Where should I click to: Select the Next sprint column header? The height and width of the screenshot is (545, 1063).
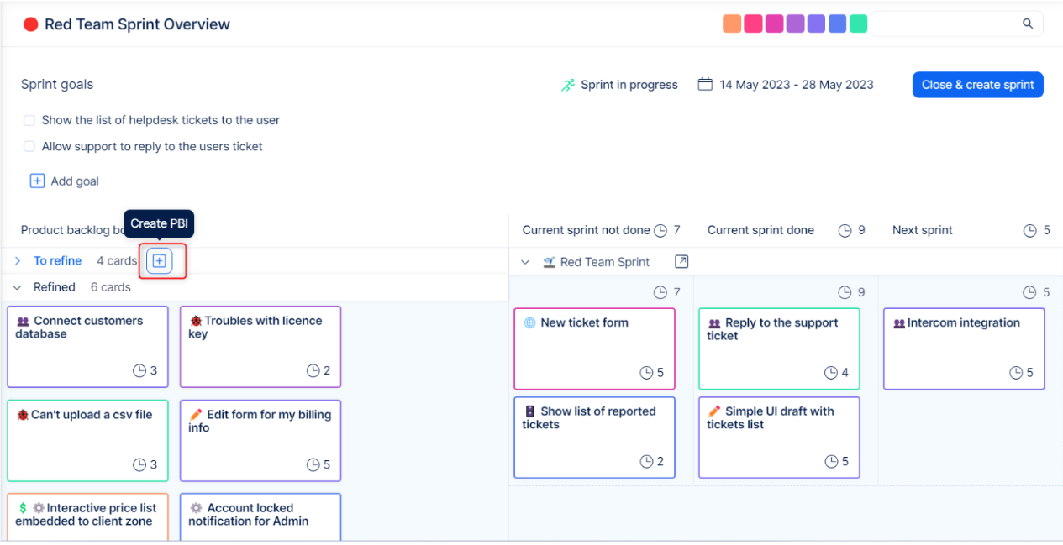click(922, 230)
